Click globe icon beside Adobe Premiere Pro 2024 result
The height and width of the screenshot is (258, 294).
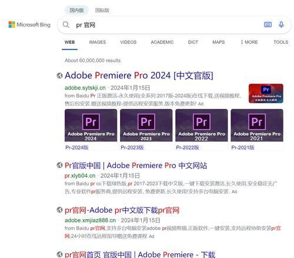click(59, 75)
